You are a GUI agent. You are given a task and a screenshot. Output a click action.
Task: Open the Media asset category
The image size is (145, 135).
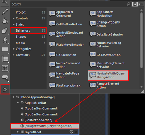[x=29, y=43]
